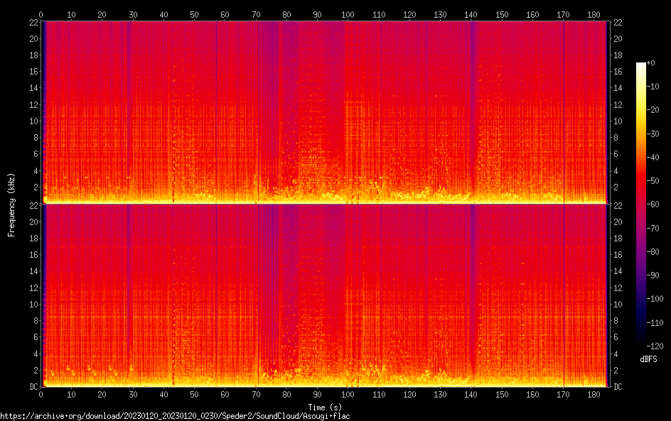Image resolution: width=671 pixels, height=421 pixels.
Task: Click the 50 tick on the bottom time axis
Action: point(194,395)
